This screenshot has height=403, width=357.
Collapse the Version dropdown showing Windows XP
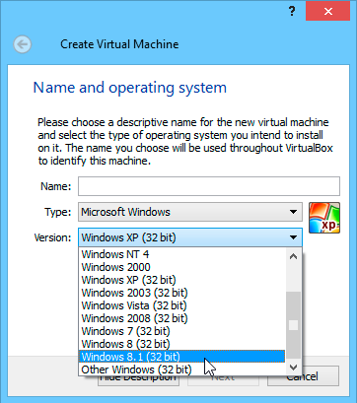190,237
